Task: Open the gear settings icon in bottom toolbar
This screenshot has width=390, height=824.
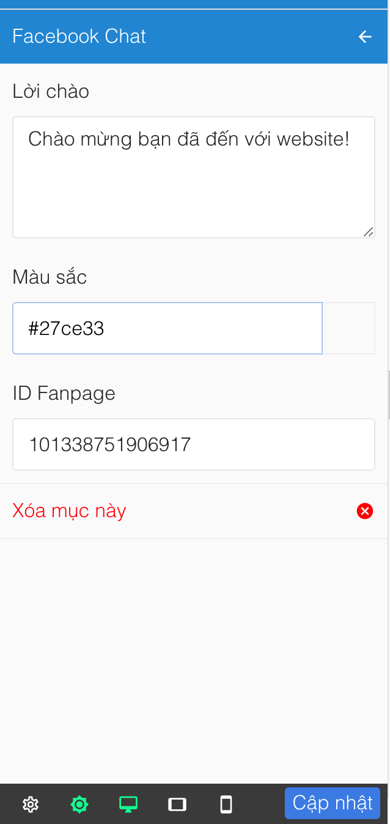Action: tap(31, 804)
